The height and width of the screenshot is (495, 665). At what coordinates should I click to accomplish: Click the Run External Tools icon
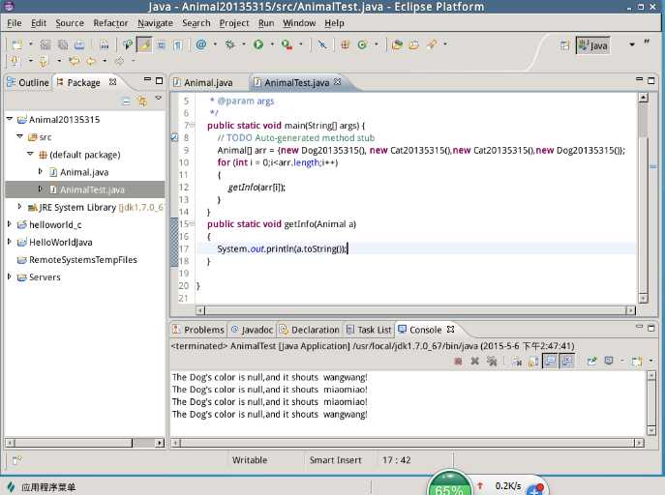coord(287,44)
